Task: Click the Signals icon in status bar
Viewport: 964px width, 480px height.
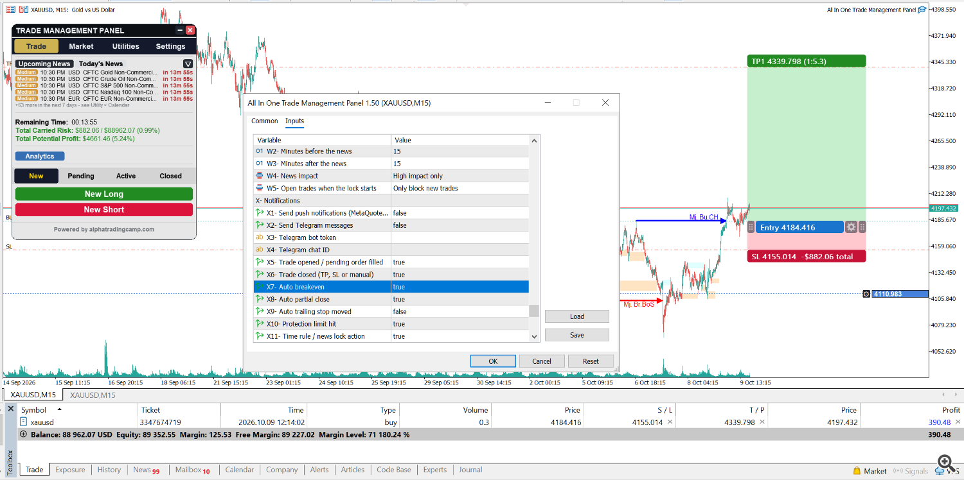Action: pos(898,471)
